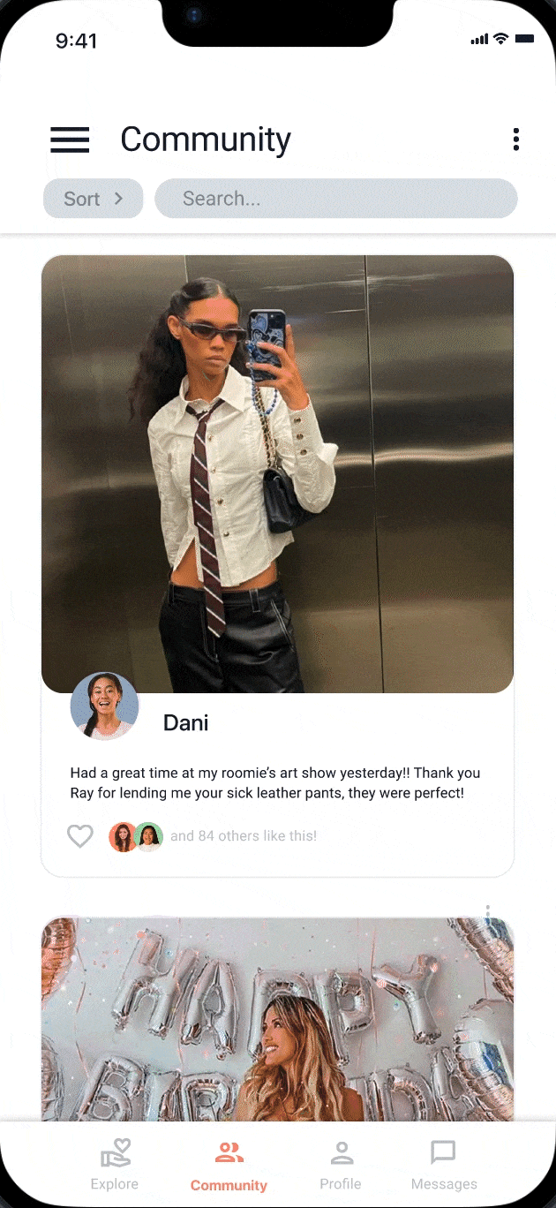The image size is (556, 1208).
Task: Click the chevron arrow beside Sort
Action: click(x=118, y=199)
